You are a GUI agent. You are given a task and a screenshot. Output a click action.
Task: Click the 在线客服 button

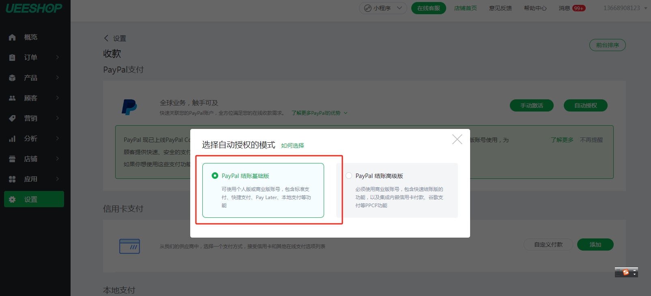pos(429,8)
